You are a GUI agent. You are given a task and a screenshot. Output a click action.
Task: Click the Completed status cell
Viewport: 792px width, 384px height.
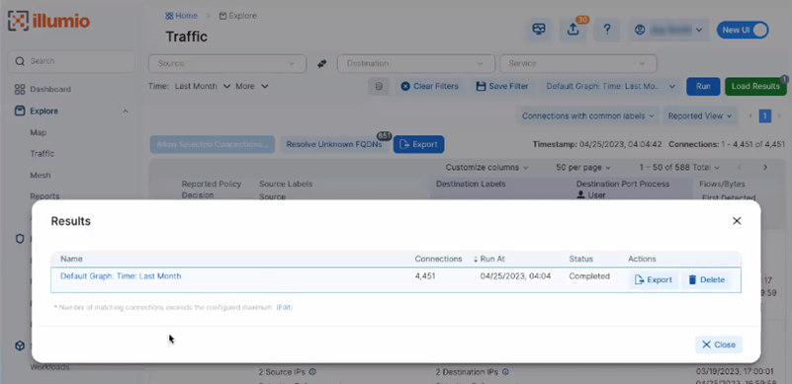point(589,276)
